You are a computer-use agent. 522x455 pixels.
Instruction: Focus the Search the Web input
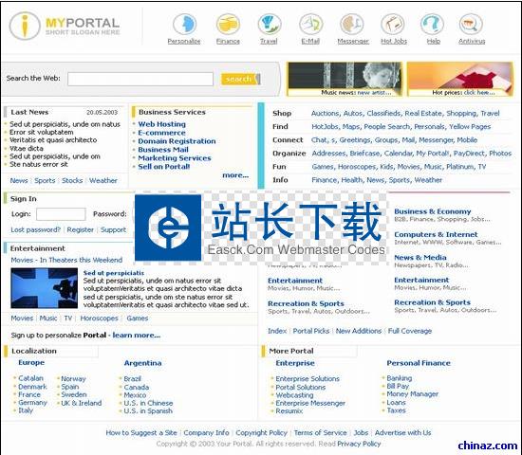tap(140, 80)
